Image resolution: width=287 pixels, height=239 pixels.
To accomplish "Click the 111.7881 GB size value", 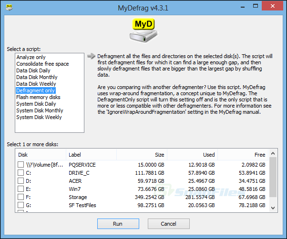I will pyautogui.click(x=150, y=173).
